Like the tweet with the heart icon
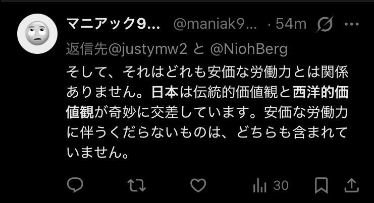374x203 pixels. click(x=198, y=185)
